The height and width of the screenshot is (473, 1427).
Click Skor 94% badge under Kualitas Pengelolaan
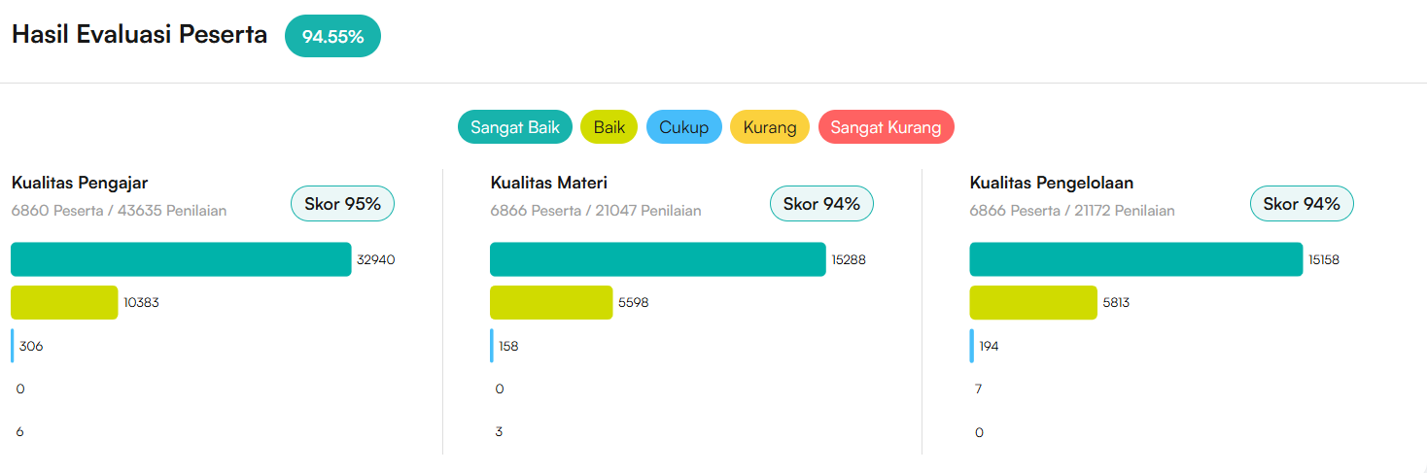(1301, 204)
